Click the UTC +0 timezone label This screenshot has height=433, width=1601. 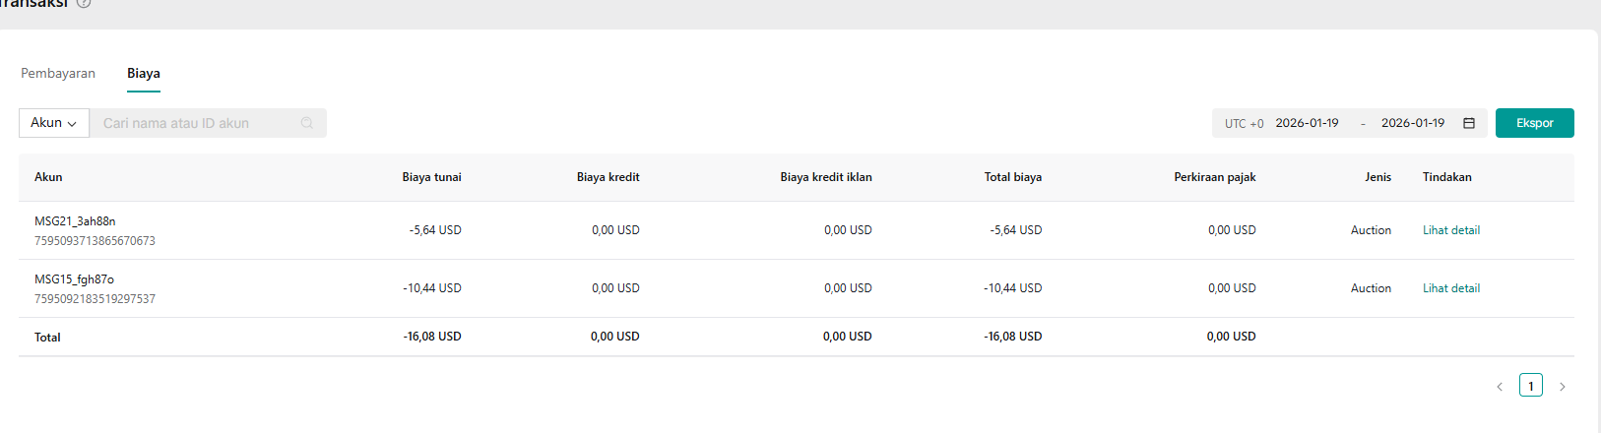(1244, 124)
